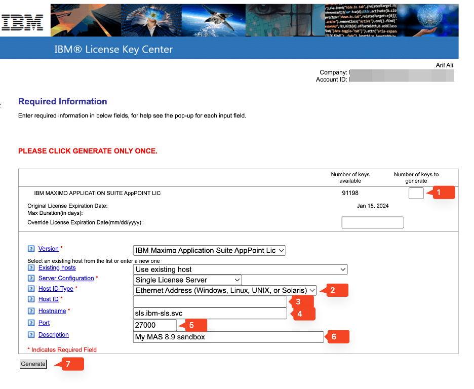Screen dimensions: 474x389
Task: Open the Port help link
Action: pyautogui.click(x=44, y=323)
